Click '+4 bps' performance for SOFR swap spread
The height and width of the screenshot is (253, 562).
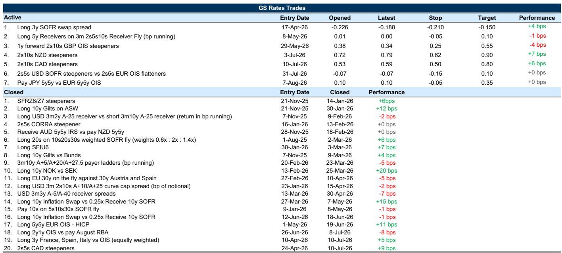coord(537,27)
